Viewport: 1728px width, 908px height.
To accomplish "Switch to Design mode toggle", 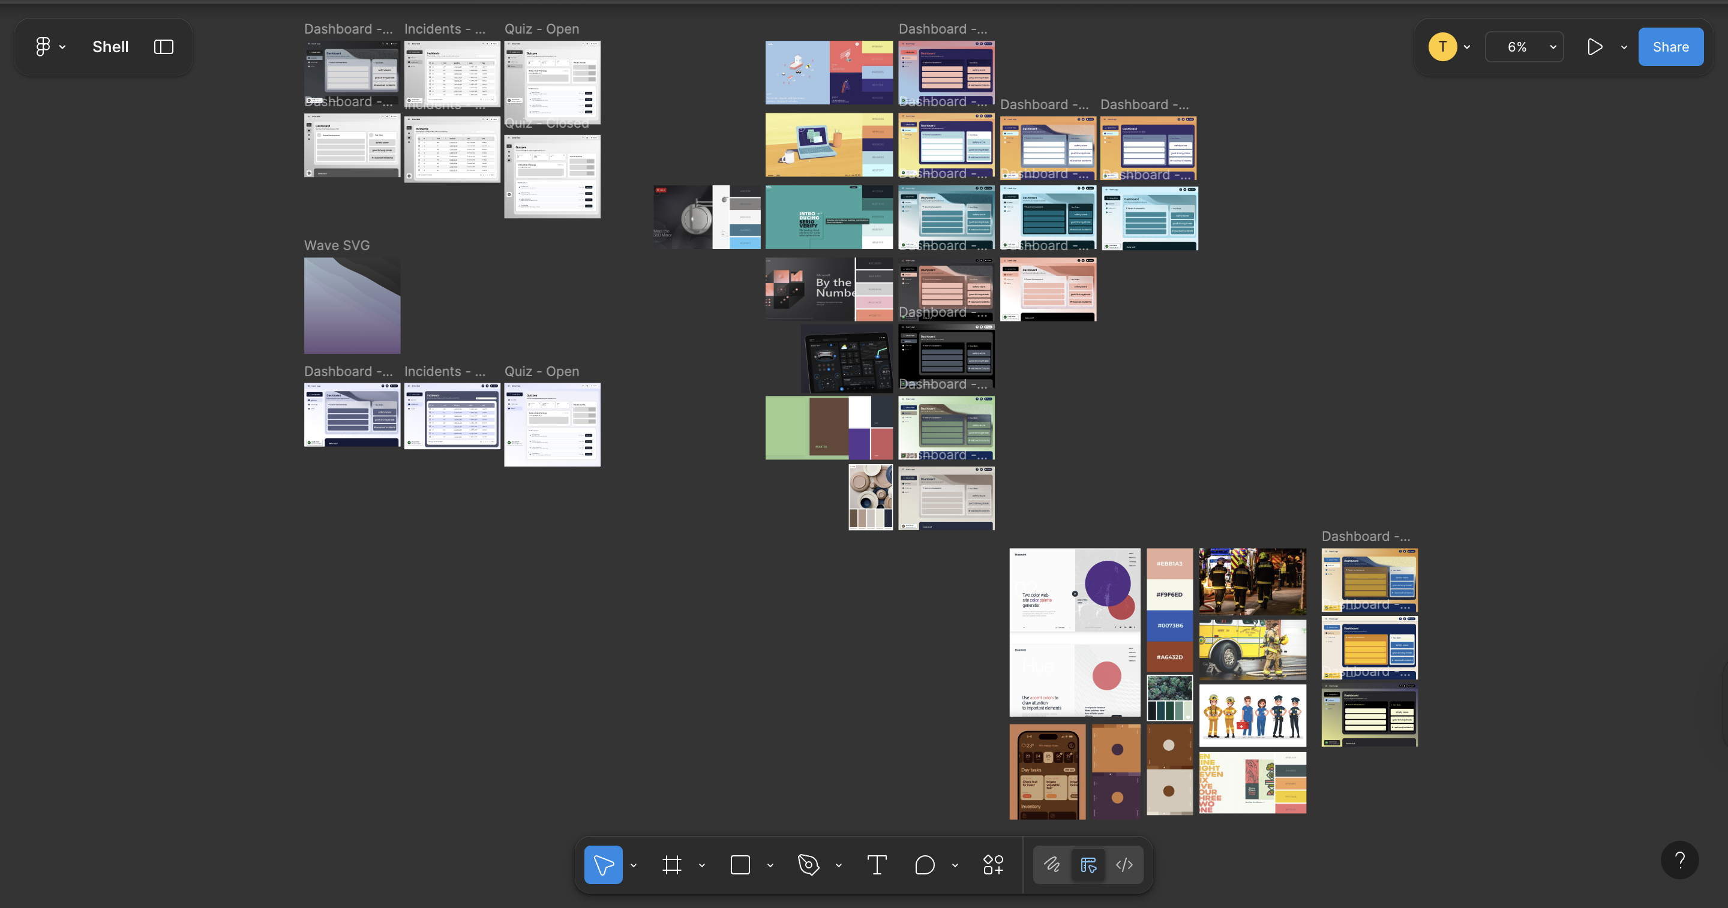I will (x=1088, y=865).
